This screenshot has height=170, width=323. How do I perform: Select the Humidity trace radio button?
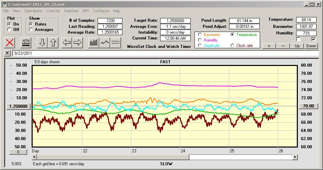[200, 40]
